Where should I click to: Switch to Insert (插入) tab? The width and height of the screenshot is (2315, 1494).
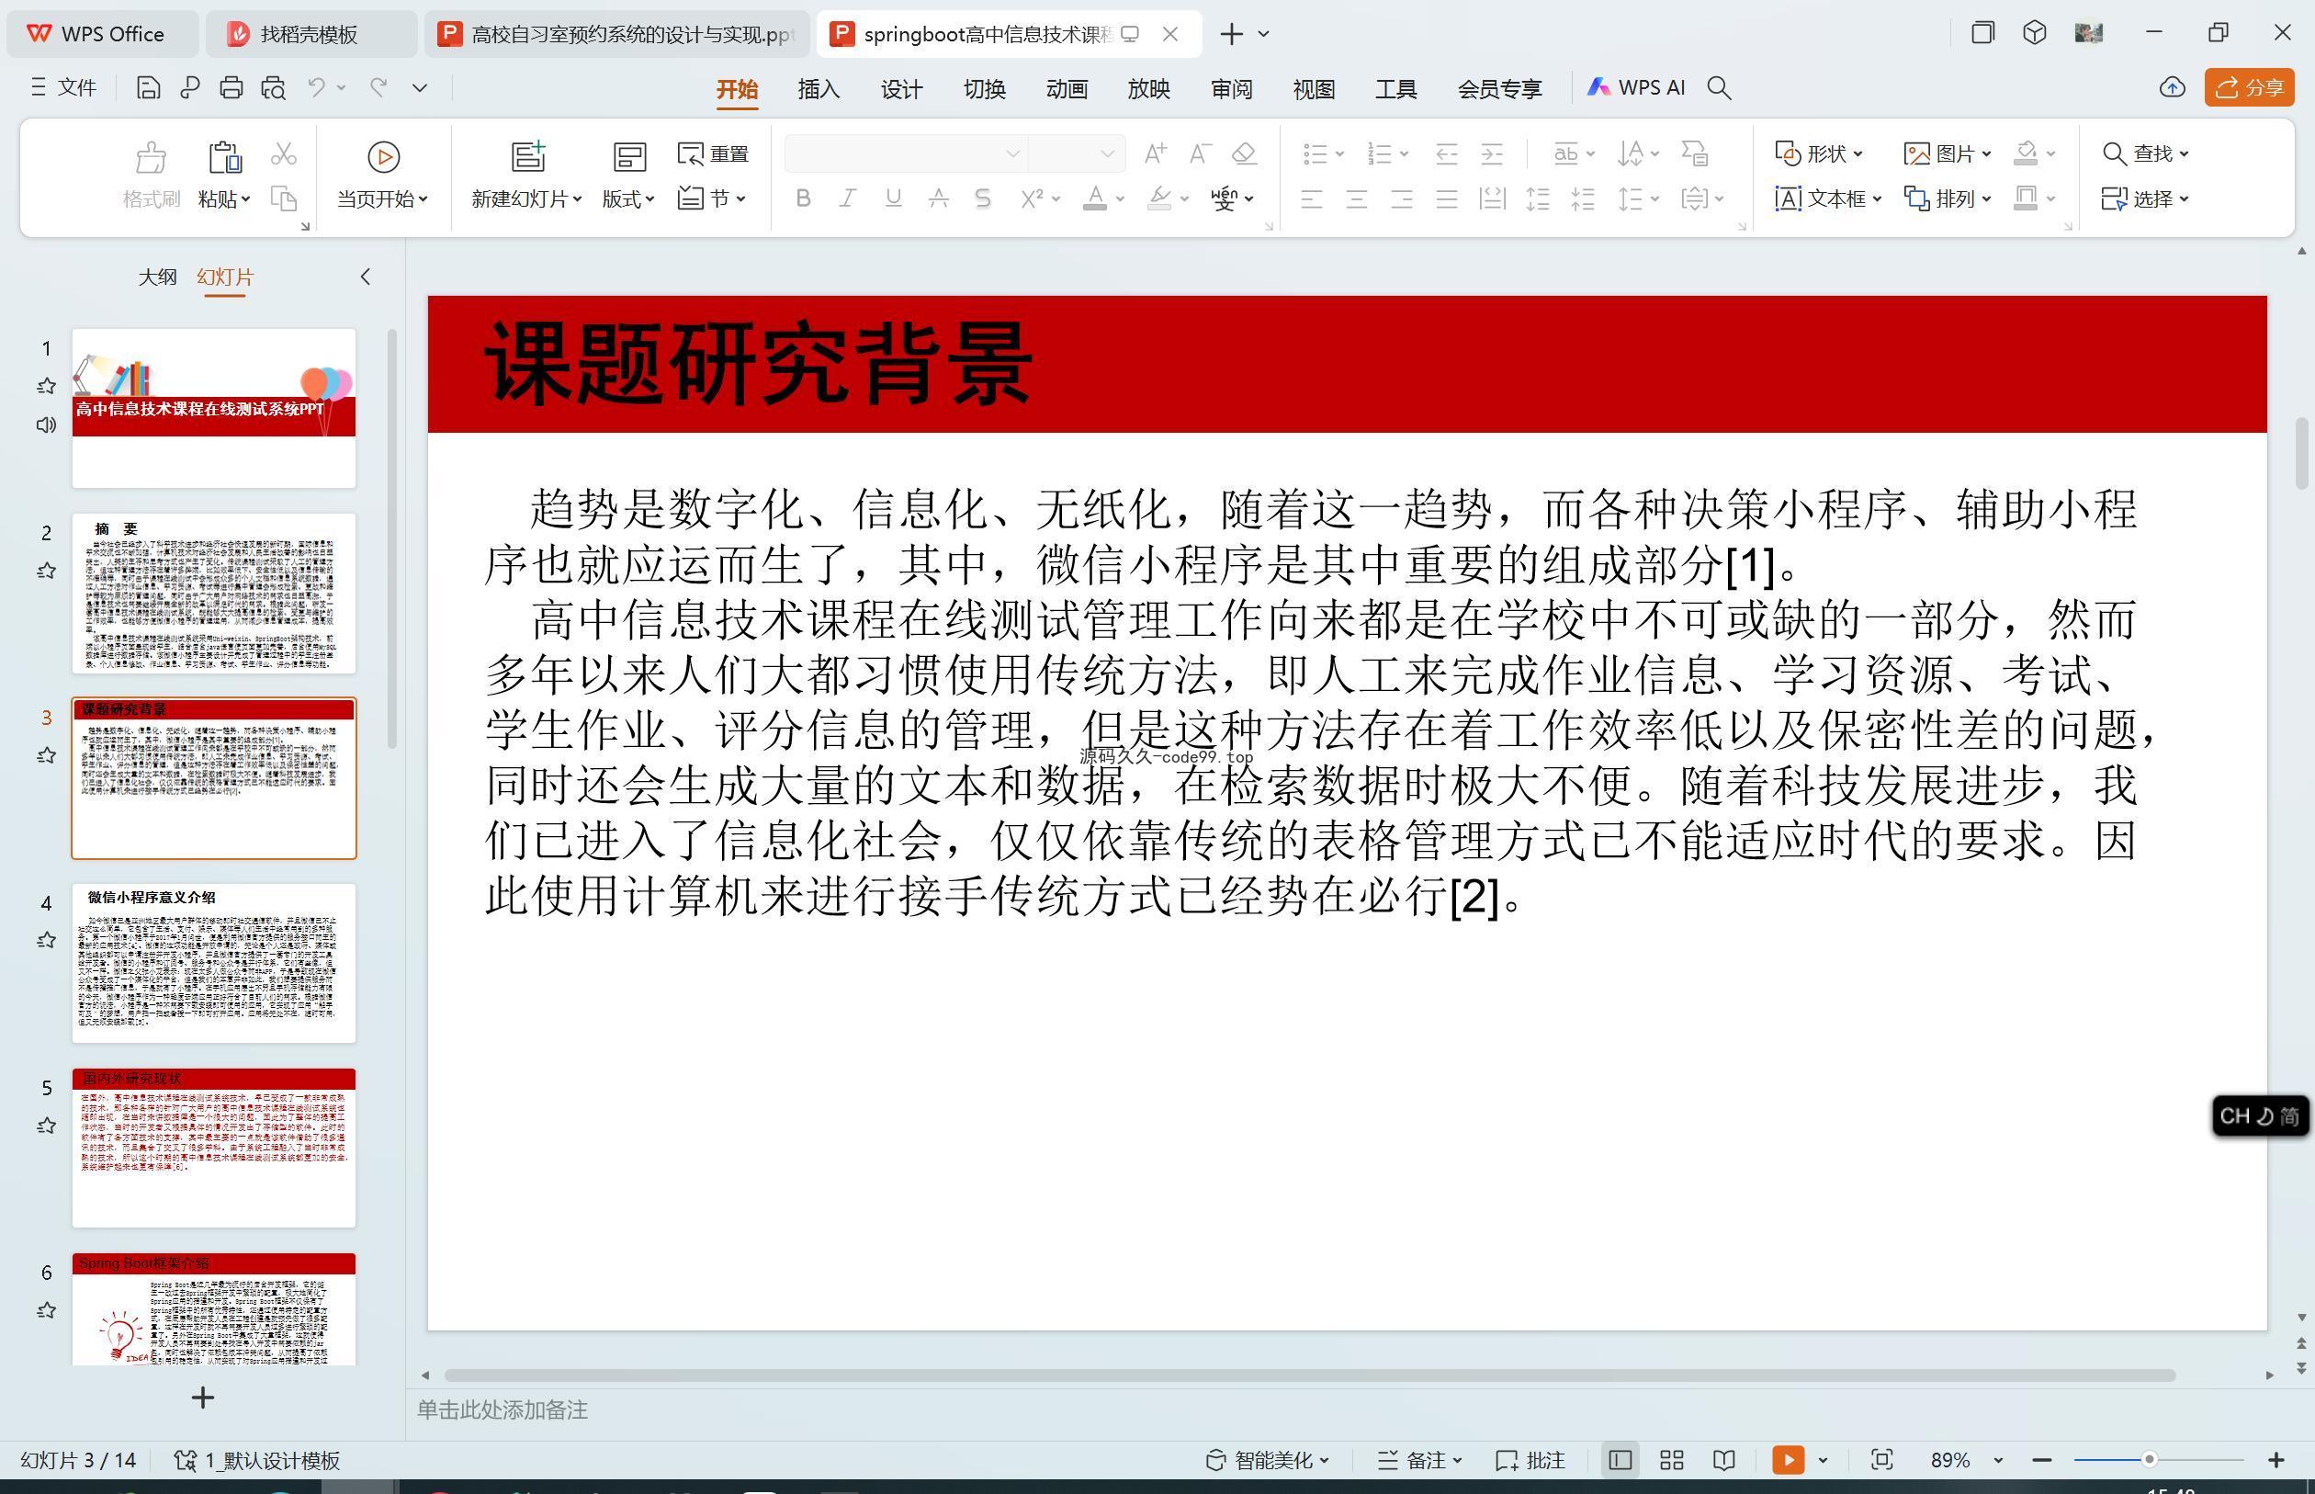point(819,89)
